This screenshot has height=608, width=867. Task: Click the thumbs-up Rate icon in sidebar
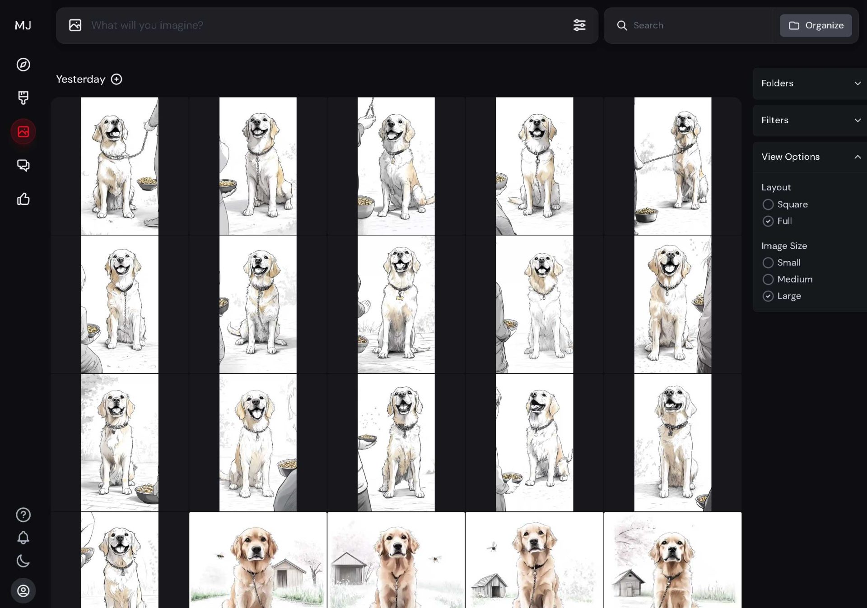click(x=23, y=199)
